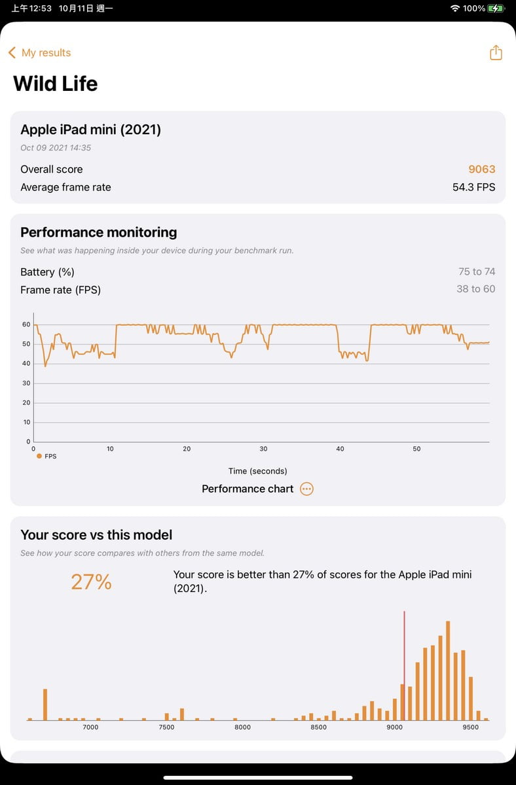Viewport: 516px width, 785px height.
Task: Tap the orange FPS legend dot
Action: click(39, 456)
